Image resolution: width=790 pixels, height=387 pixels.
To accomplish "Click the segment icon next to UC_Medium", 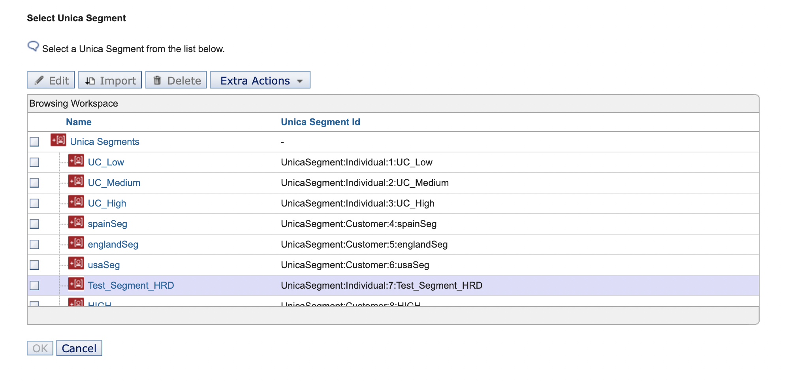I will [x=76, y=182].
